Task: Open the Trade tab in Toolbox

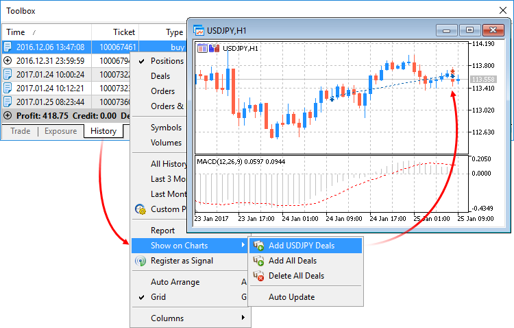Action: click(x=20, y=131)
